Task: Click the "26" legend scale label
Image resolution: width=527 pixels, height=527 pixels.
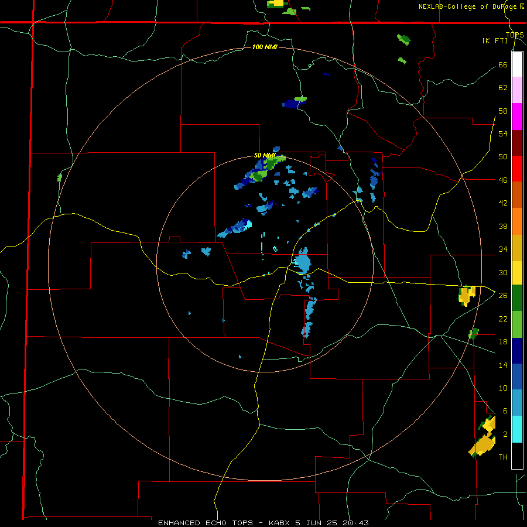Action: tap(503, 295)
